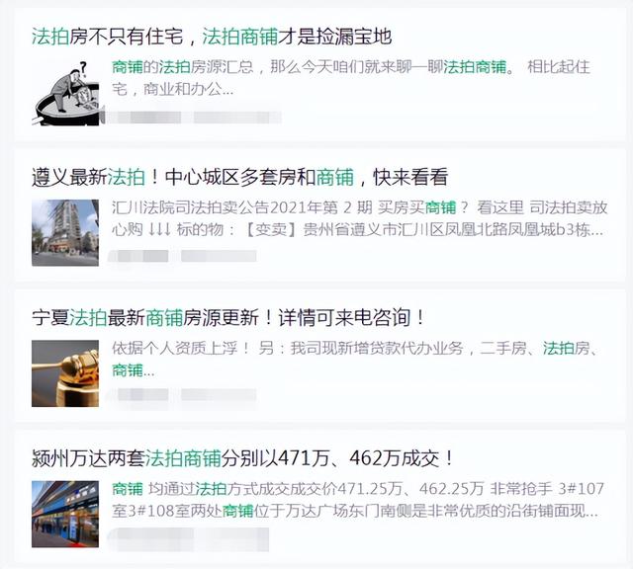Open headline '颍州万达两套法拍商铺分别以471万'
Screen dimensions: 633x569
point(243,458)
